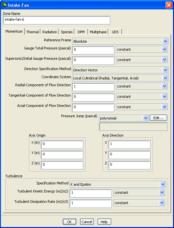Click Axis Origin Z (in) field
The width and height of the screenshot is (174, 228).
click(x=62, y=165)
